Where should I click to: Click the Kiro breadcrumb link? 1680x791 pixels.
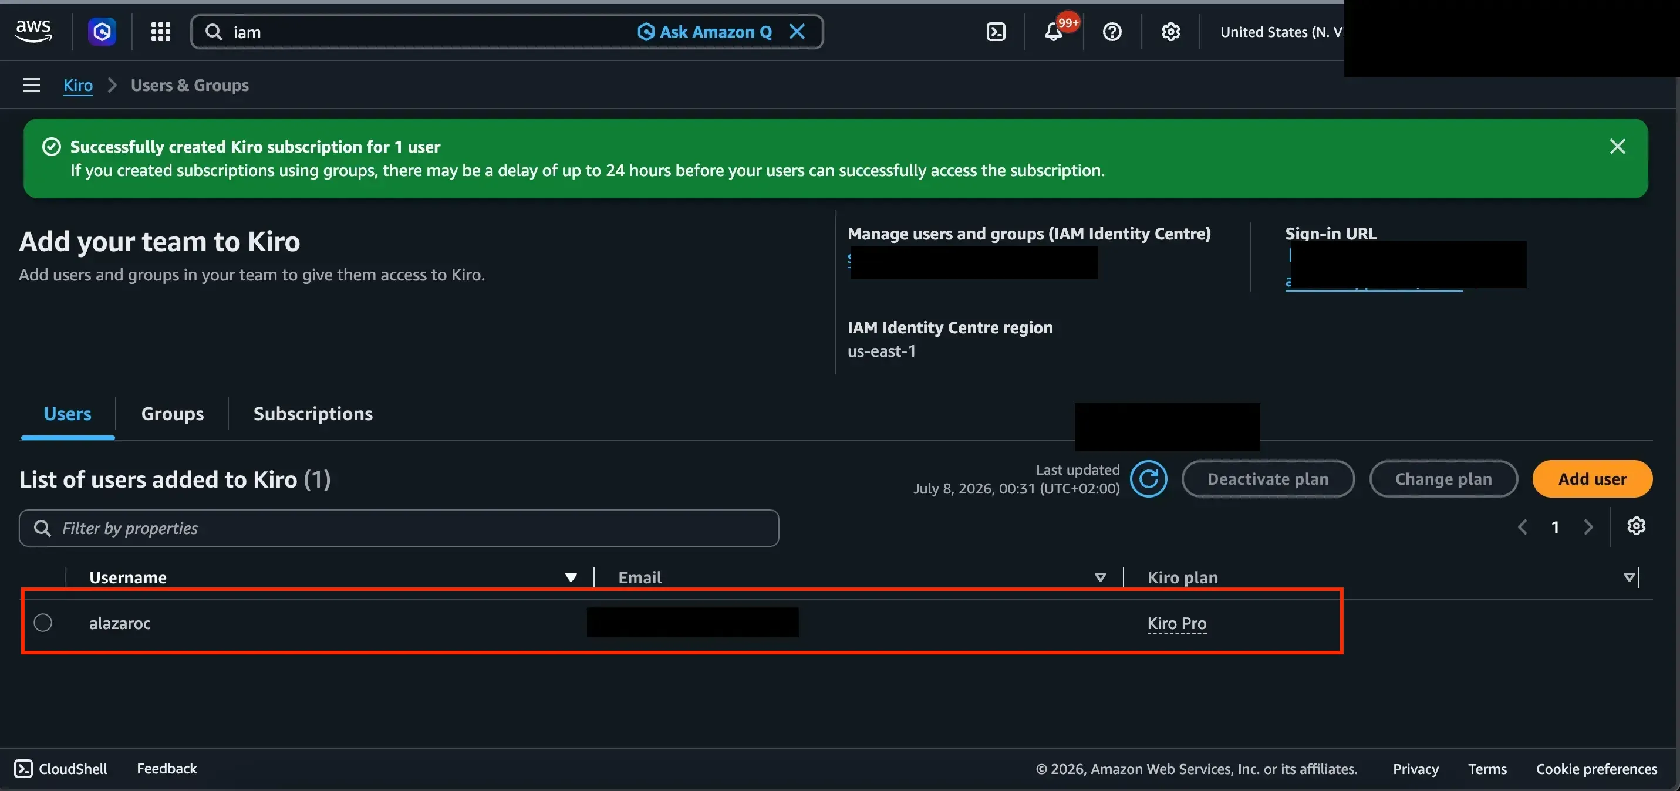coord(77,86)
